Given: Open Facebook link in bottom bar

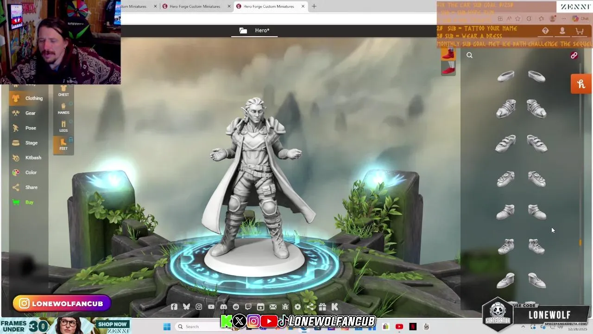Looking at the screenshot, I should pos(174,307).
